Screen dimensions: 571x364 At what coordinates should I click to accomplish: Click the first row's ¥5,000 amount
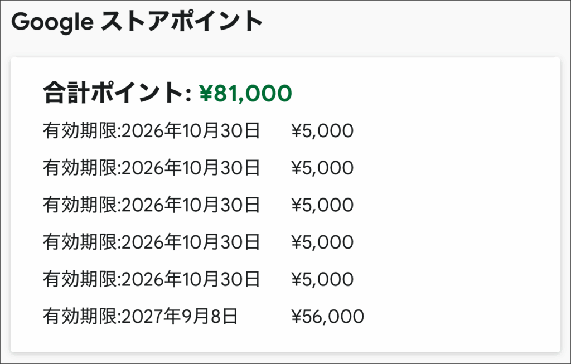pyautogui.click(x=322, y=131)
